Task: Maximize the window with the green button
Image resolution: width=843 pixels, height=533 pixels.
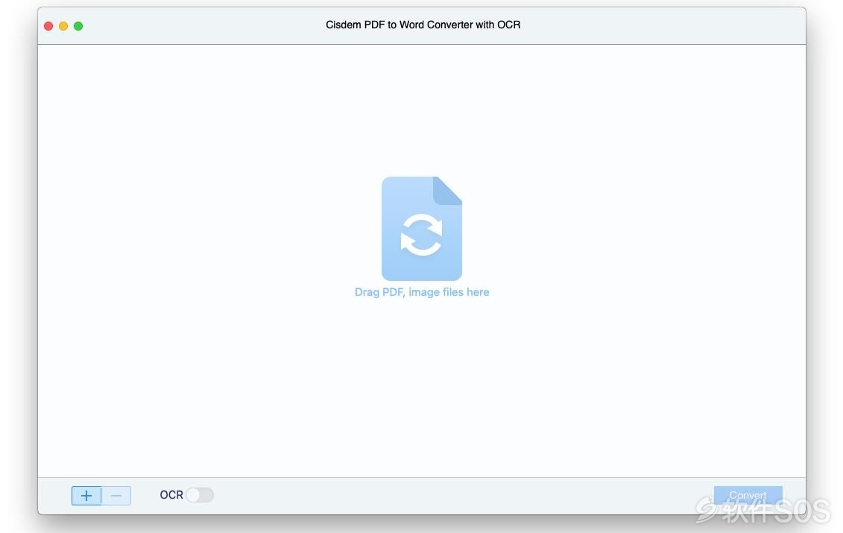Action: (78, 26)
